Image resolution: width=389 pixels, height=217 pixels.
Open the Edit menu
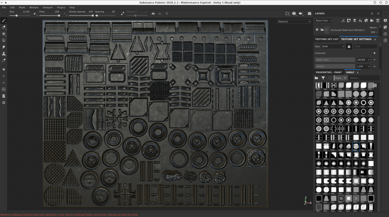12,7
